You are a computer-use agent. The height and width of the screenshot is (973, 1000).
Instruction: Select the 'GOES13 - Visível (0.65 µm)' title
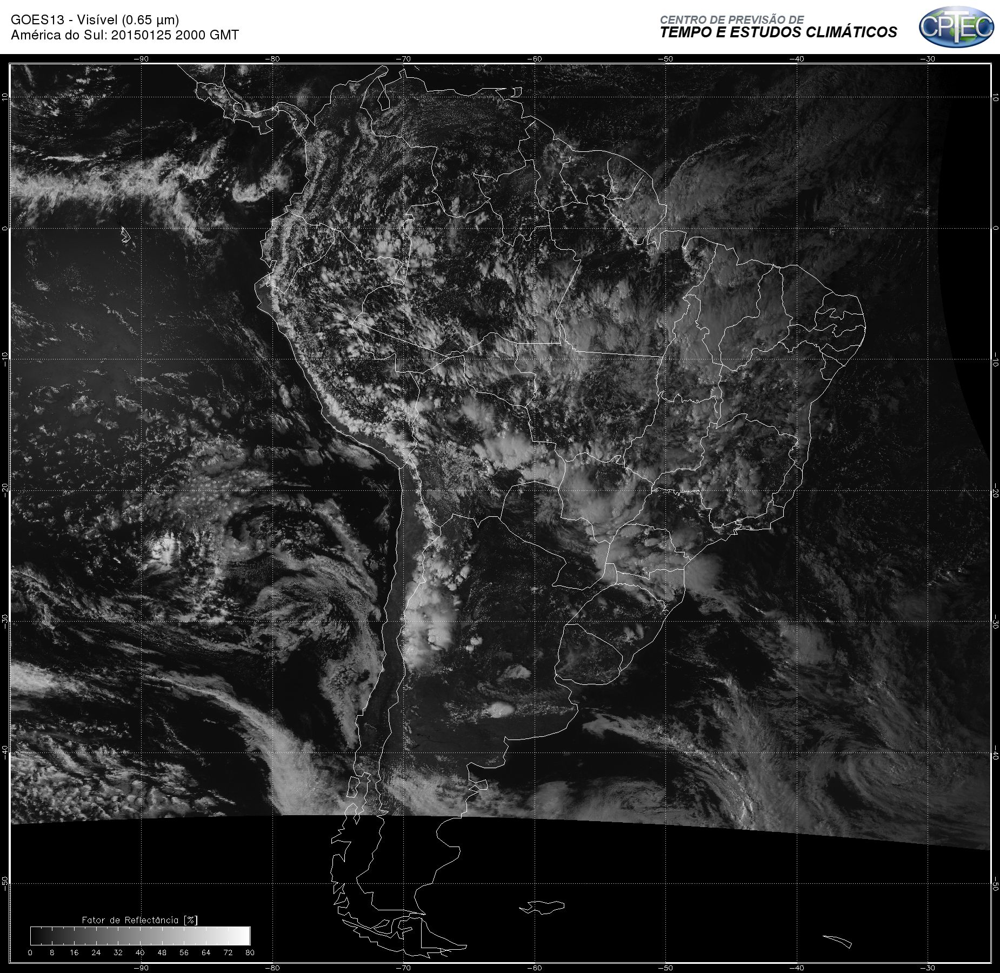click(95, 20)
